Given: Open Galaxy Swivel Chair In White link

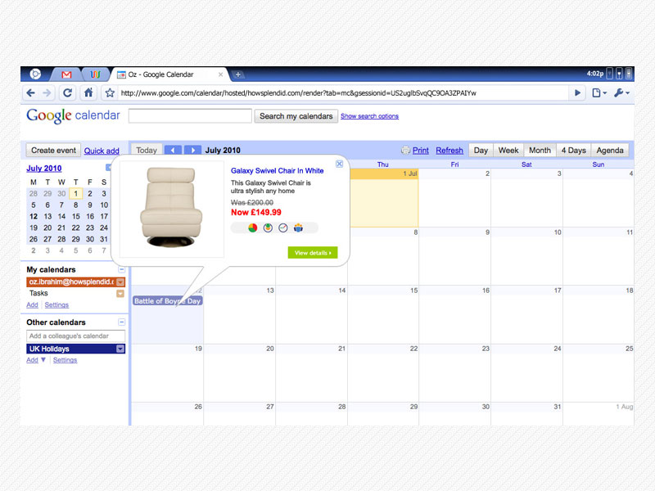Looking at the screenshot, I should 277,171.
